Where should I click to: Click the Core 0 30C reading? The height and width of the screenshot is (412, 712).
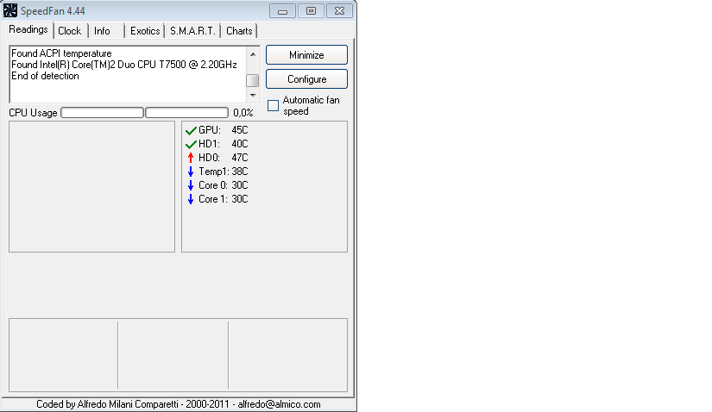coord(223,185)
